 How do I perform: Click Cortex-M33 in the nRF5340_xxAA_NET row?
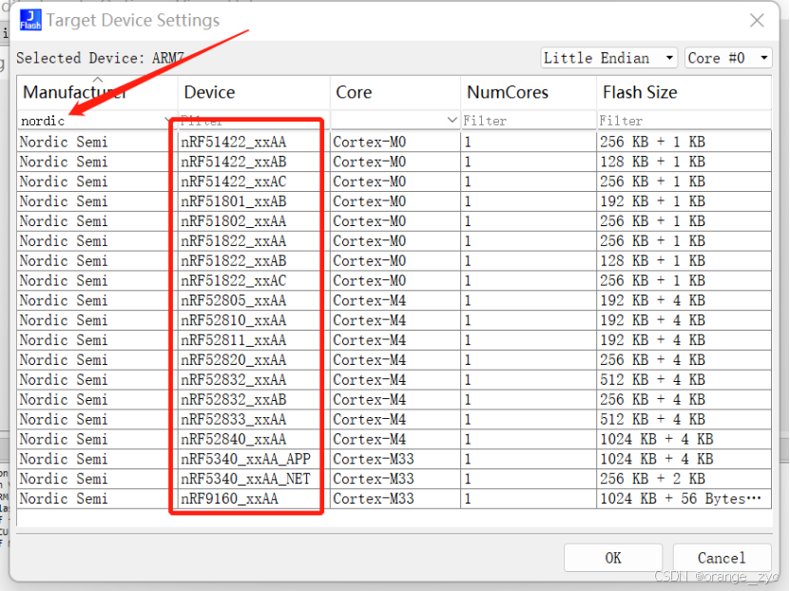(x=374, y=479)
